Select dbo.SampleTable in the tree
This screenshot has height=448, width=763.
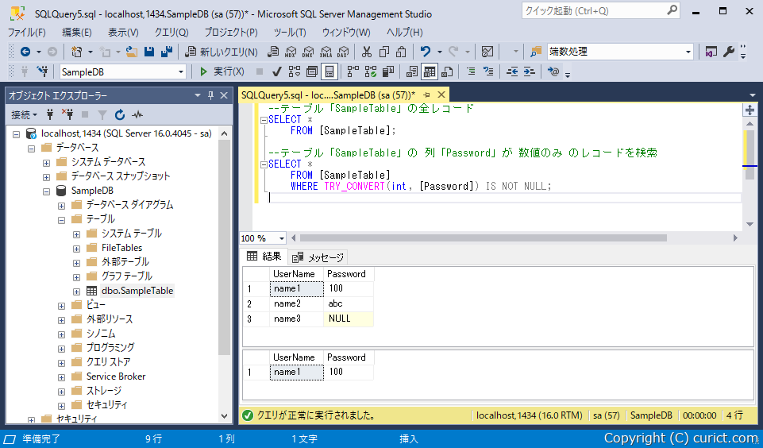[137, 291]
